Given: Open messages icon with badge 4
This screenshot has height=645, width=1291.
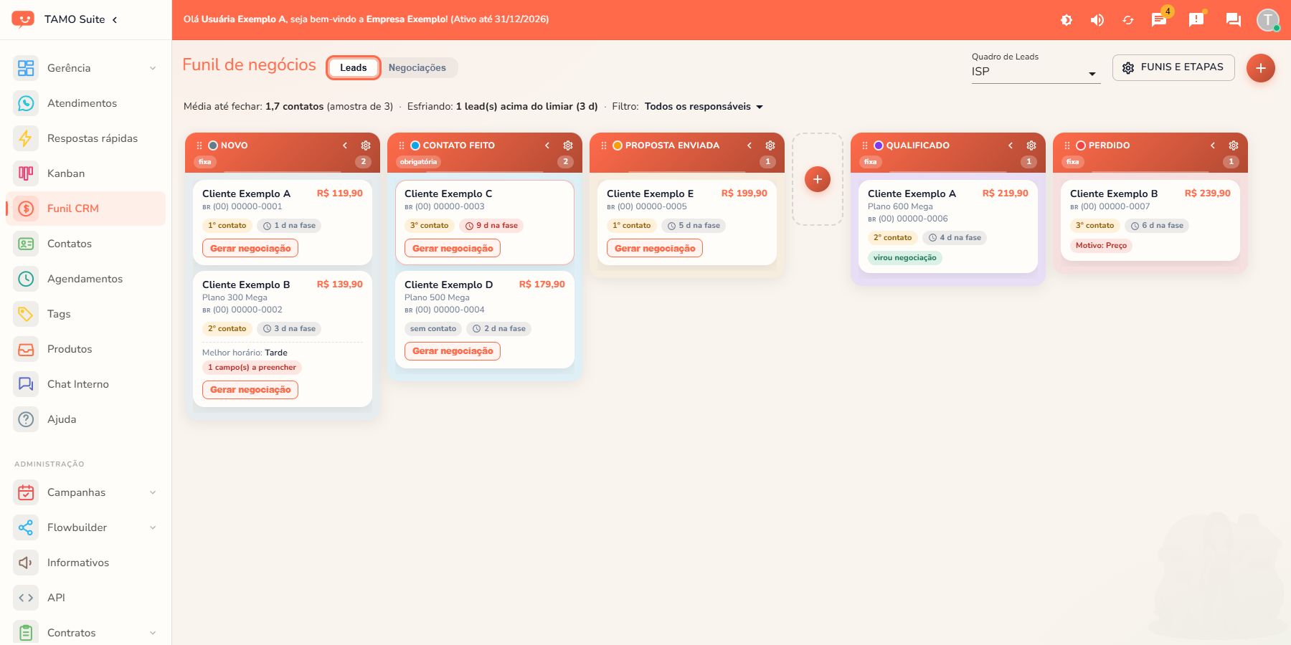Looking at the screenshot, I should tap(1159, 19).
